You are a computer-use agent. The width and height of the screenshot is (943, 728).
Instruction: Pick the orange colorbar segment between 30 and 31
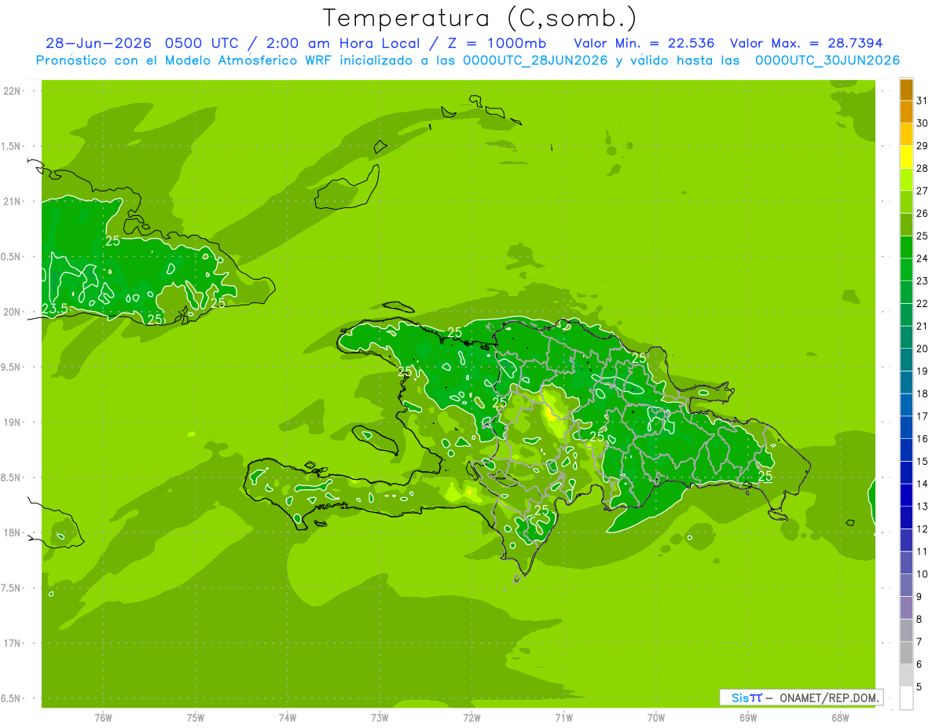pos(906,112)
